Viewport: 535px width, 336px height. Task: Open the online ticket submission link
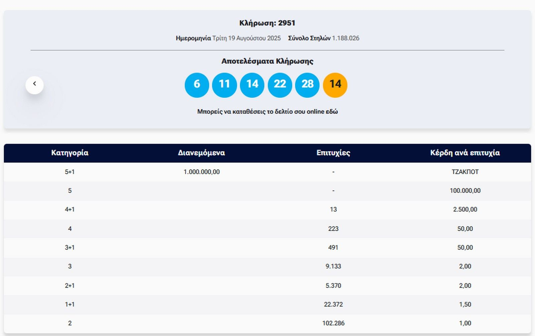point(267,112)
